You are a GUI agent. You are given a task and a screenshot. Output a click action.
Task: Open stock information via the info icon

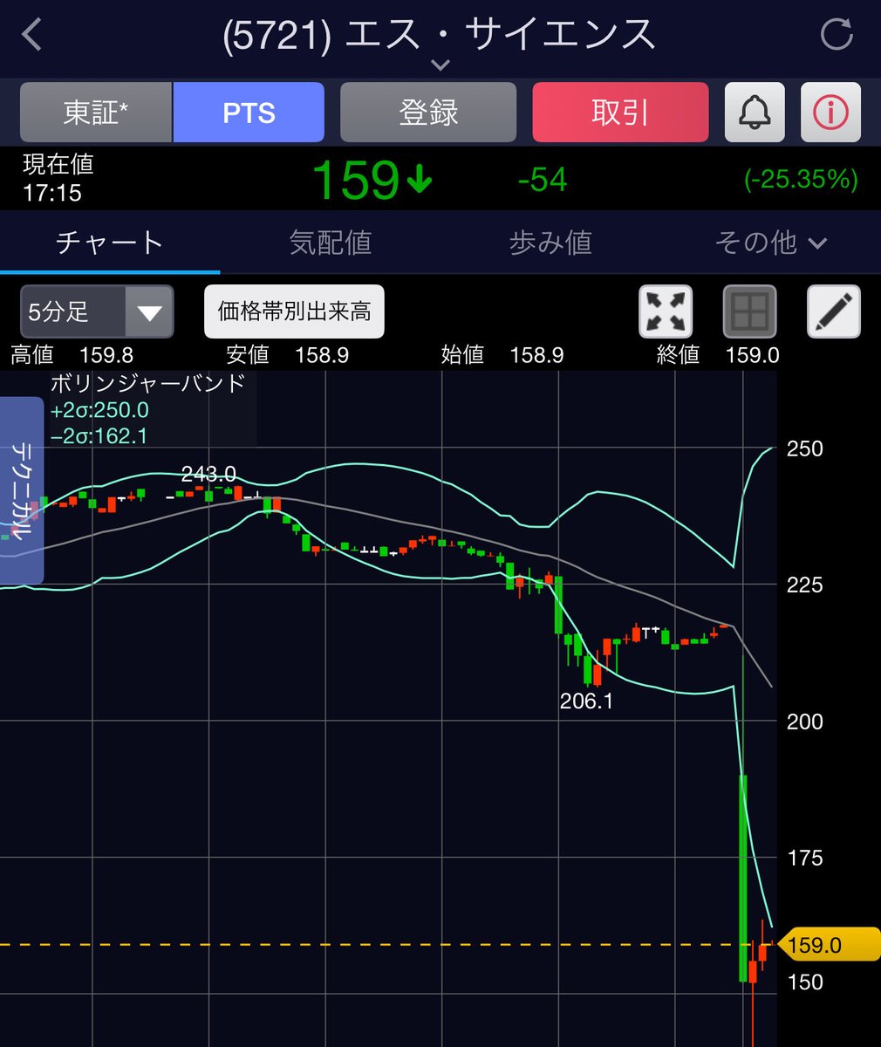click(x=830, y=112)
